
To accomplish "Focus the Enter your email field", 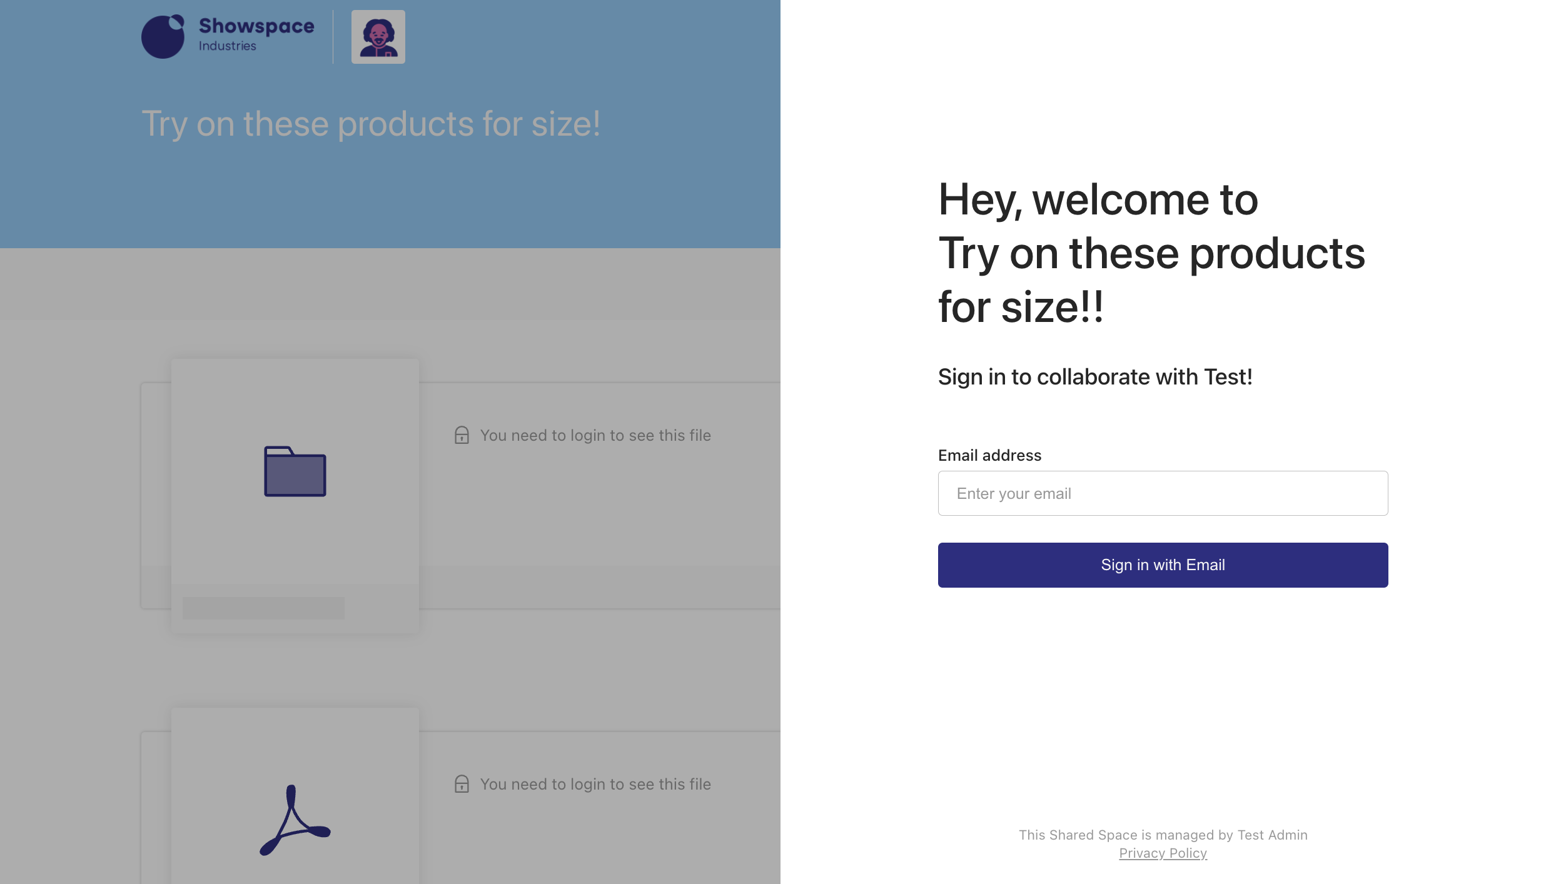I will point(1163,493).
